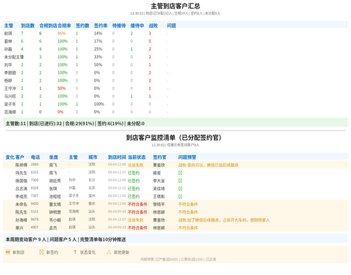The image size is (351, 275).
Task: Click phone number 7506
Action: pos(34,180)
